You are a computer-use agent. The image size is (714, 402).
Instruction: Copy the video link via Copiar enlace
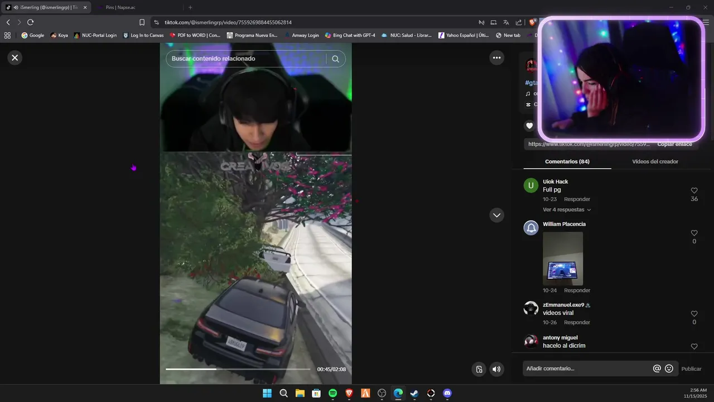tap(674, 144)
